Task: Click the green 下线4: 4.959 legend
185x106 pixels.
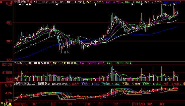Action: point(151,84)
